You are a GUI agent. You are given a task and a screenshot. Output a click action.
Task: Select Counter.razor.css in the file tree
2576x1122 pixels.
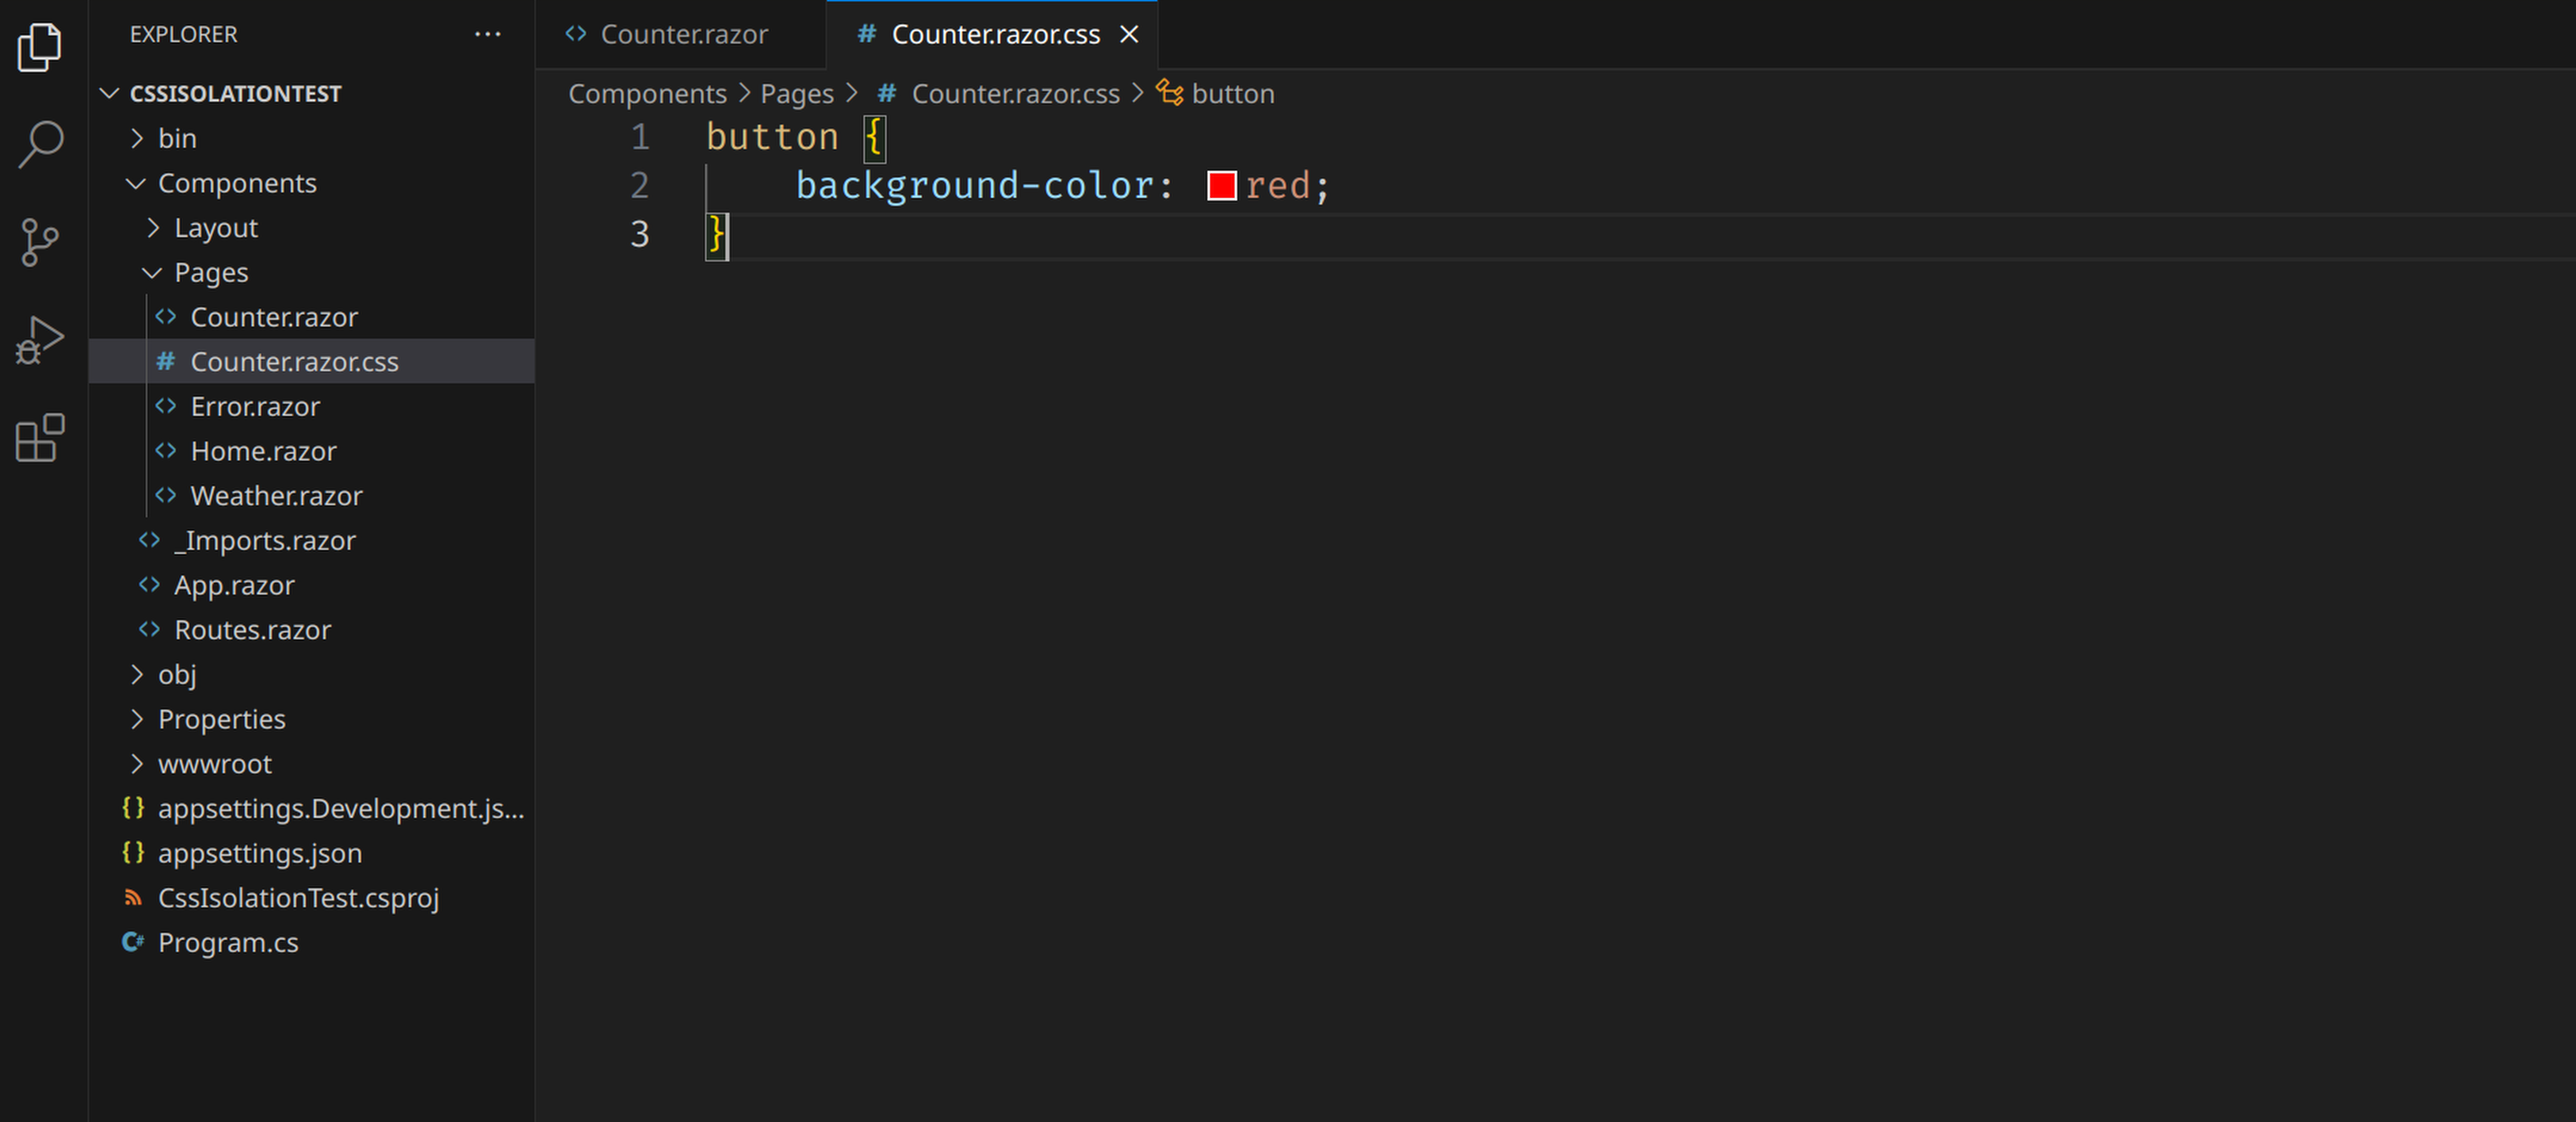point(311,362)
